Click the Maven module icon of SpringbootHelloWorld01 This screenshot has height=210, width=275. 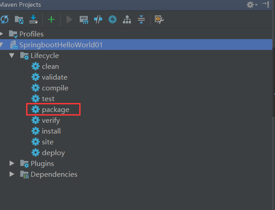pyautogui.click(x=14, y=45)
